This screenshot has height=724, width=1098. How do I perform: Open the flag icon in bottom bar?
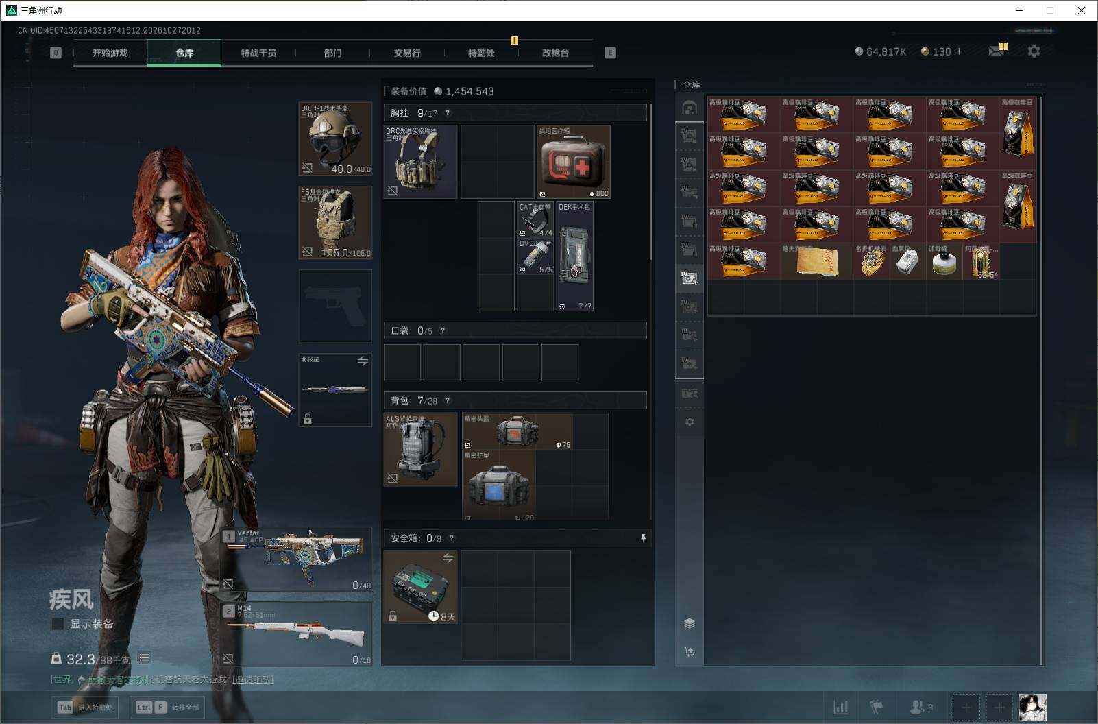877,707
